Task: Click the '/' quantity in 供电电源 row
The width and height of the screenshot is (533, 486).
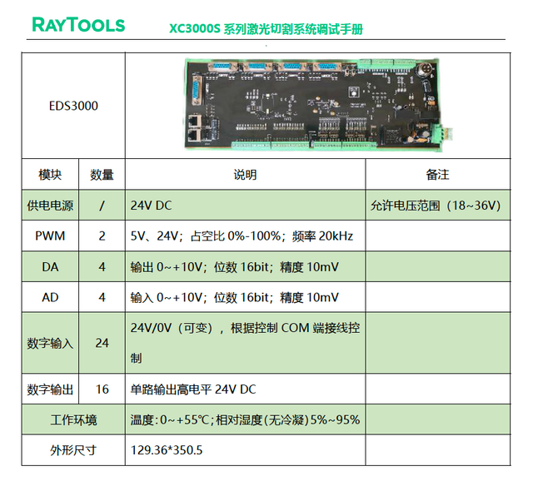Action: click(102, 206)
